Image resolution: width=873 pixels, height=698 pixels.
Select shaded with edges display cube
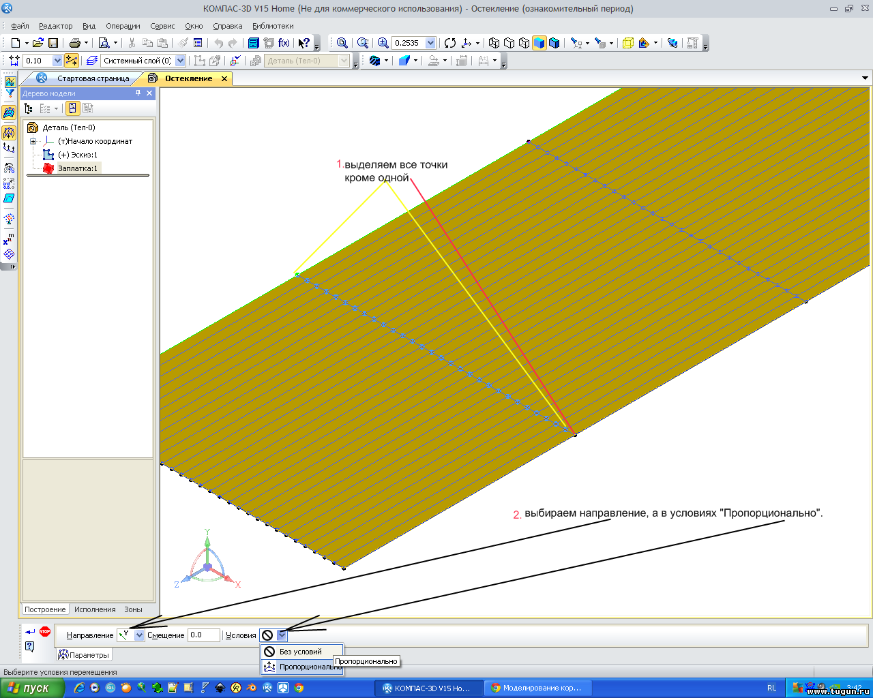(x=554, y=43)
